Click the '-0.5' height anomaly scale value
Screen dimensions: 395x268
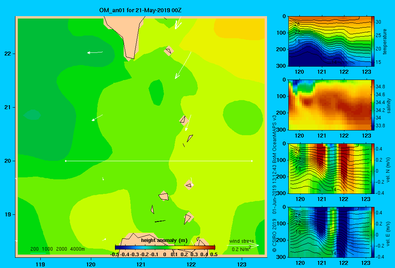(115, 254)
